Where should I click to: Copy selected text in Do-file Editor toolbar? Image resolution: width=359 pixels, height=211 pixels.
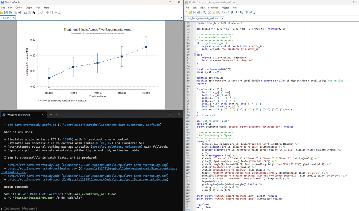point(214,13)
